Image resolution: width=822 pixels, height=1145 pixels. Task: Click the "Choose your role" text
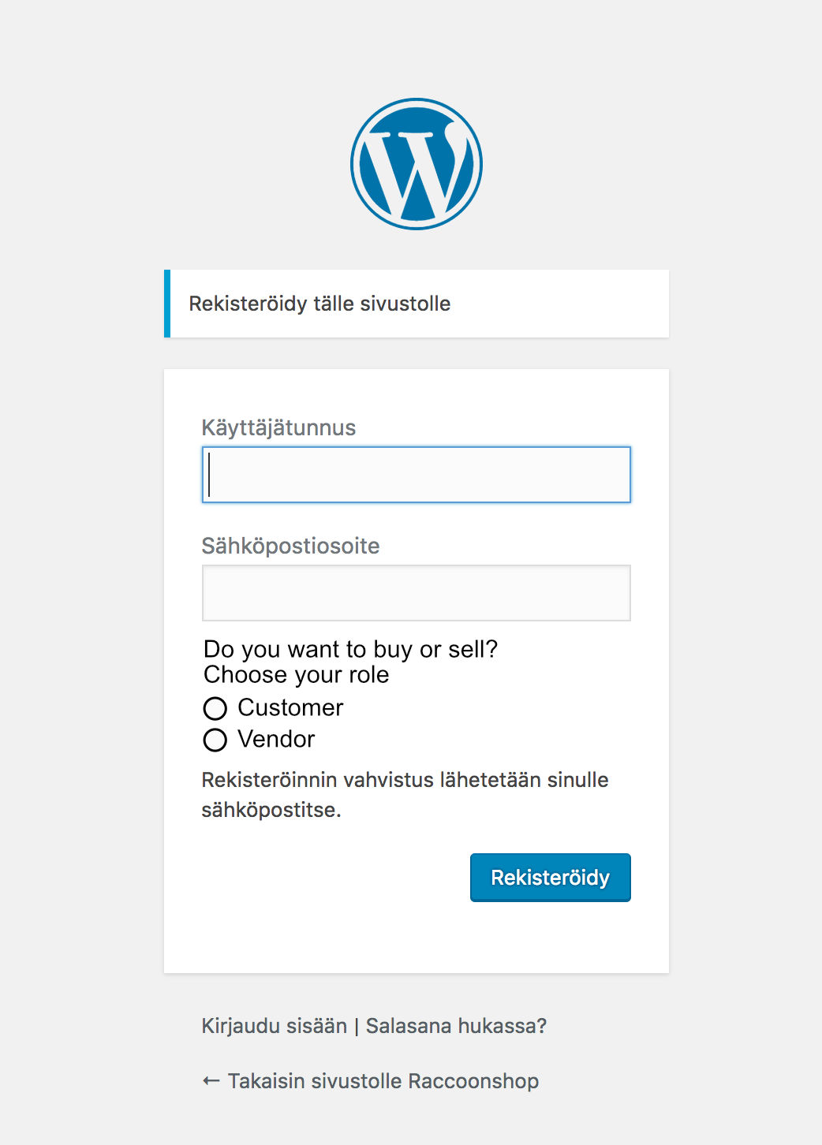click(296, 675)
